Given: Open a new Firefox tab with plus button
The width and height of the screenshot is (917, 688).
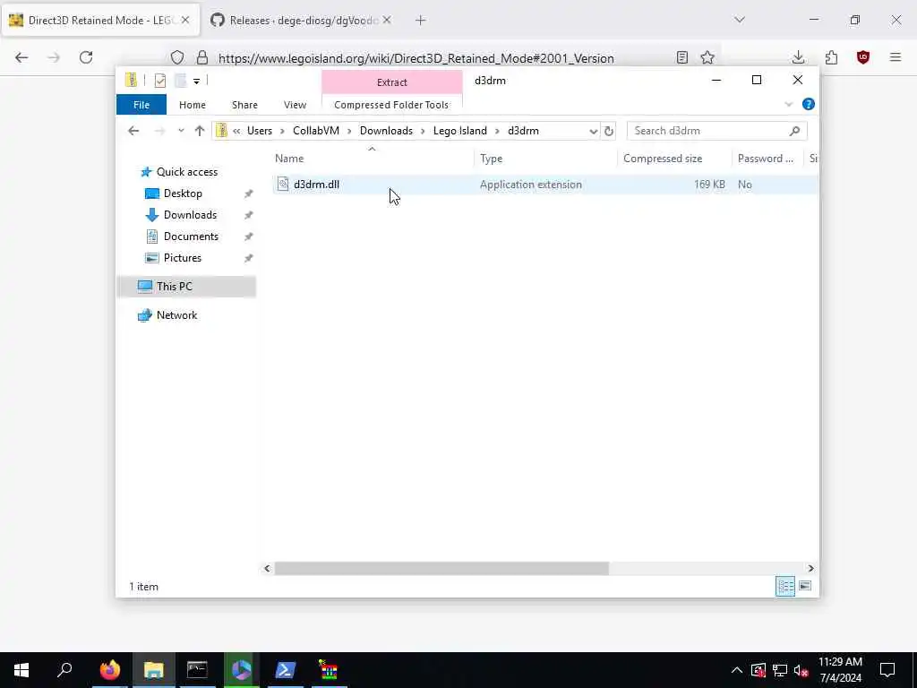Looking at the screenshot, I should [421, 21].
